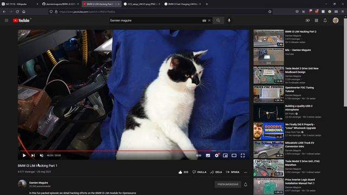This screenshot has width=347, height=195.
Task: Open the create video camera icon
Action: click(x=307, y=21)
